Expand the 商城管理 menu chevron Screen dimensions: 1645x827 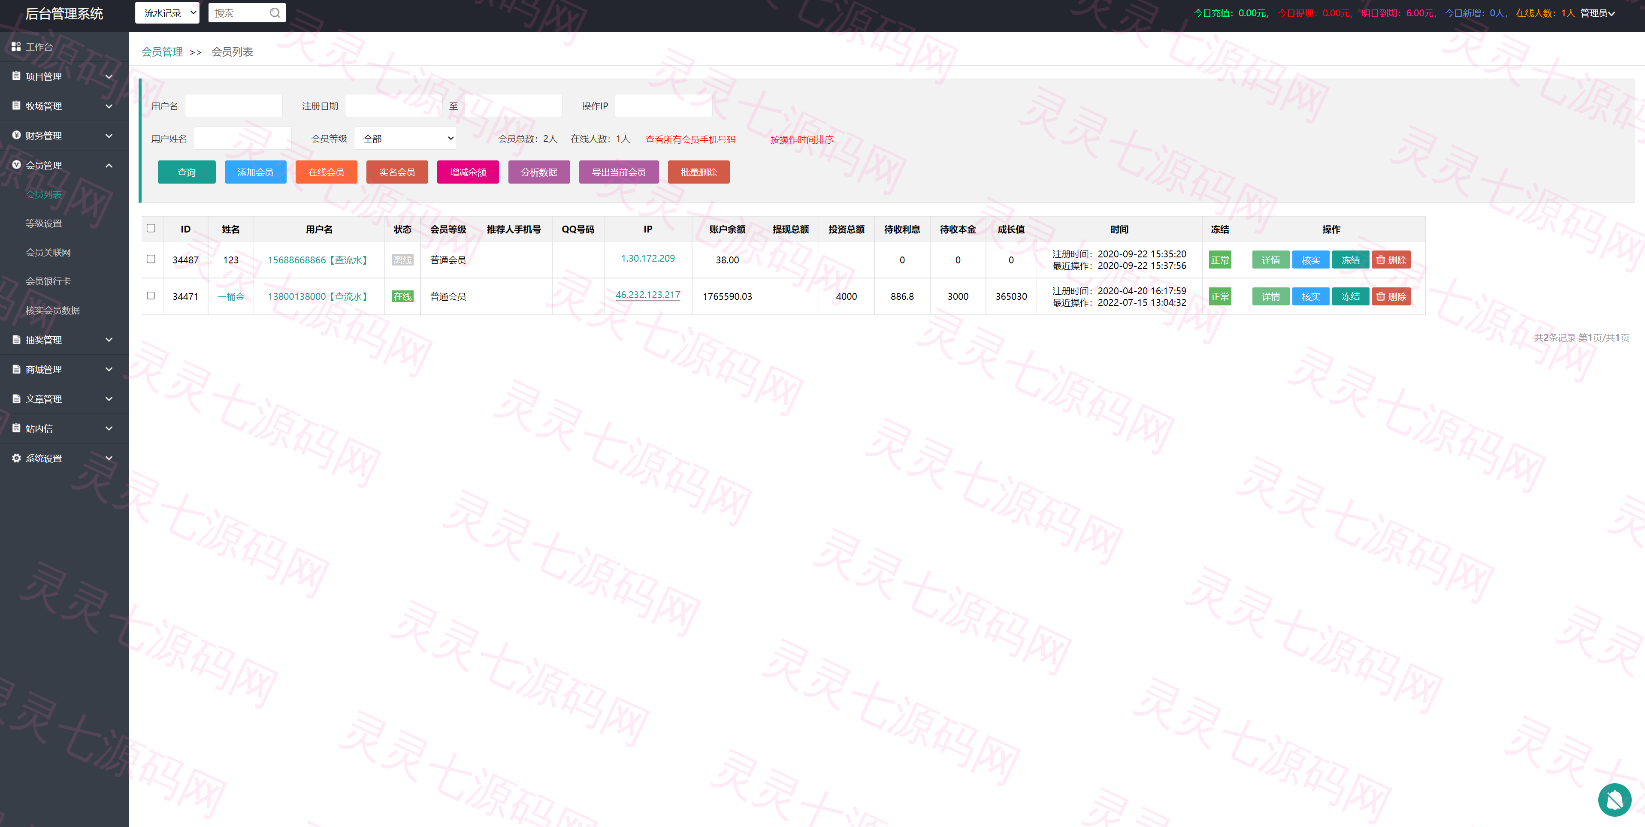point(109,369)
